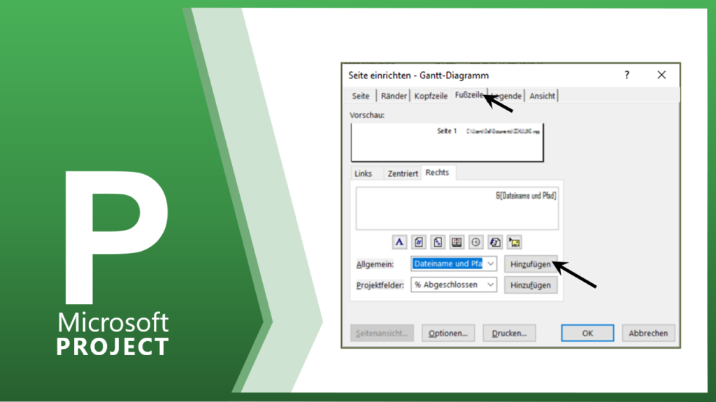The image size is (716, 402).
Task: Click the Drucken... button
Action: point(509,333)
